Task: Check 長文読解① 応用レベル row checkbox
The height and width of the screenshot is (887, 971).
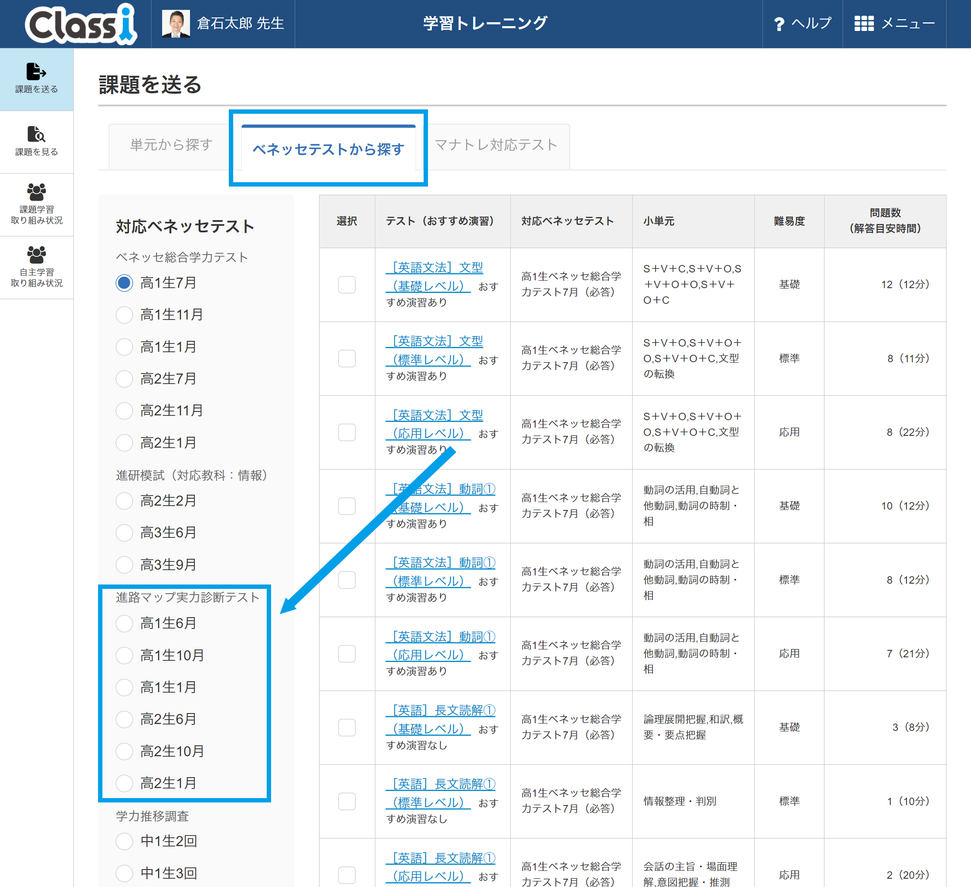Action: 347,875
